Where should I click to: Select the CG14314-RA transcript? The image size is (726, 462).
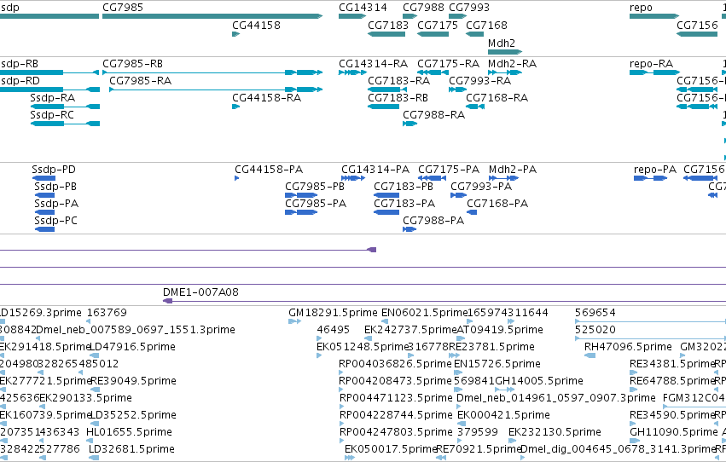pos(352,72)
